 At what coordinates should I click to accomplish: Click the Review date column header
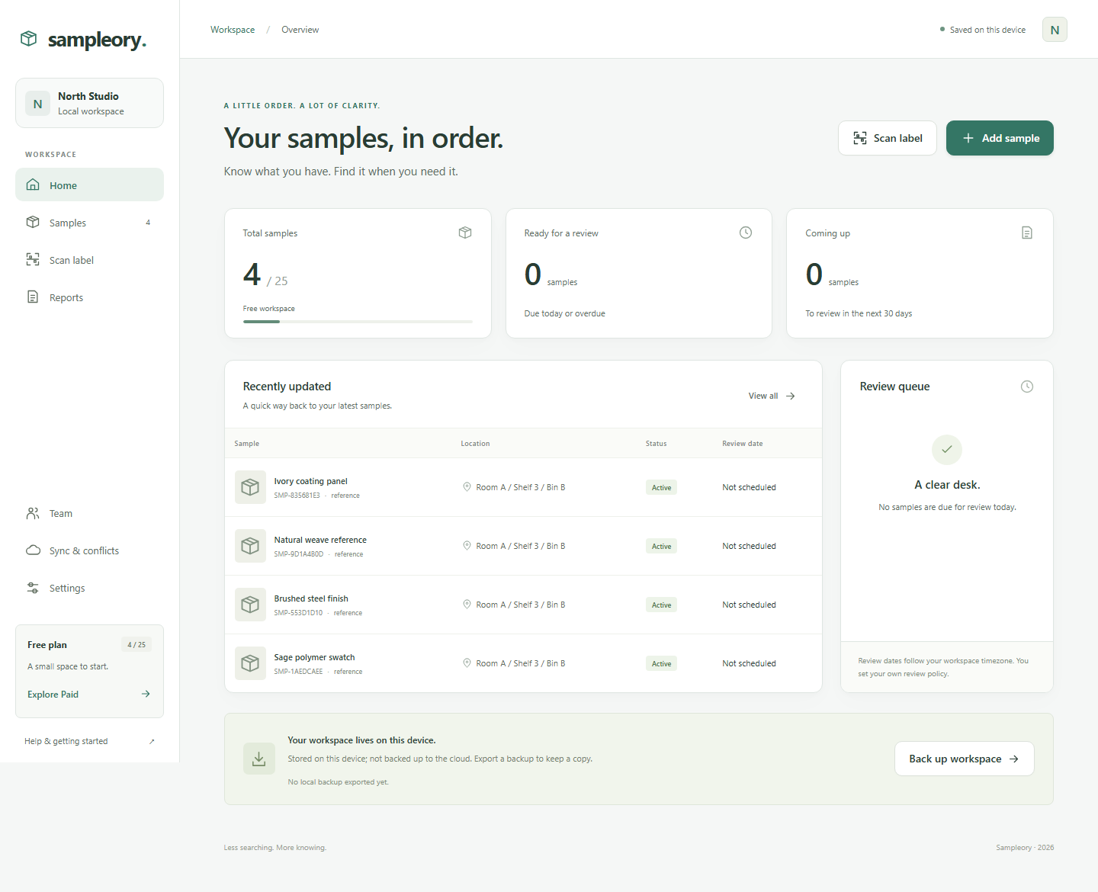click(743, 443)
